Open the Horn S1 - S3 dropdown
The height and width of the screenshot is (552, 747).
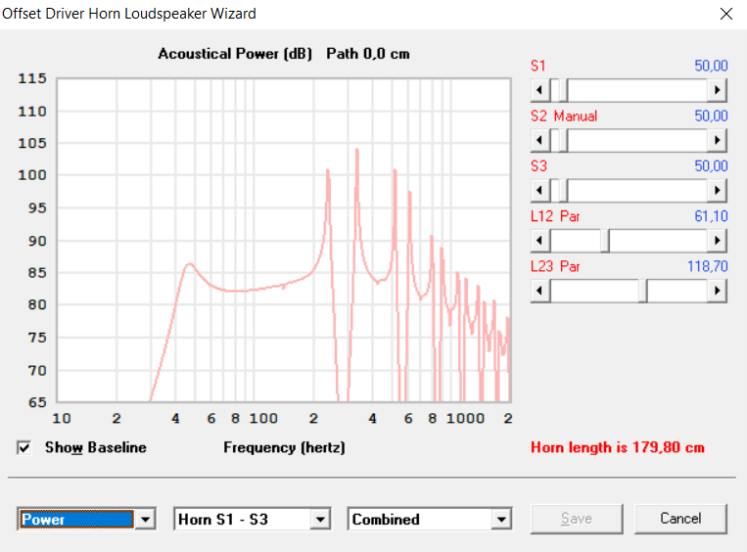320,519
